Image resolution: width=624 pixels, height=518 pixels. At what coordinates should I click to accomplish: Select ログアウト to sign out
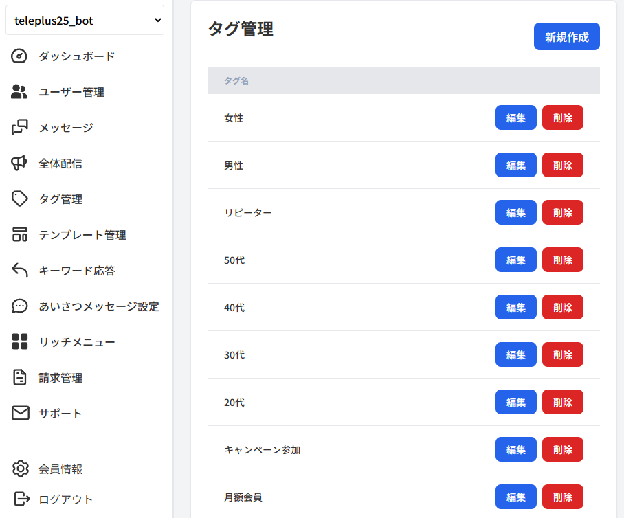(66, 499)
